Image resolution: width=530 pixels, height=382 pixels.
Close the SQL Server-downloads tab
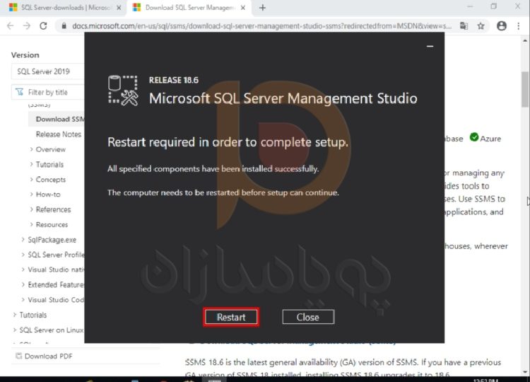click(118, 8)
